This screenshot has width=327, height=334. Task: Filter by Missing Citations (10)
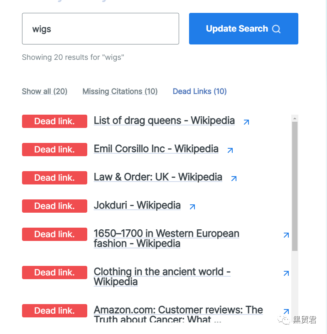120,91
